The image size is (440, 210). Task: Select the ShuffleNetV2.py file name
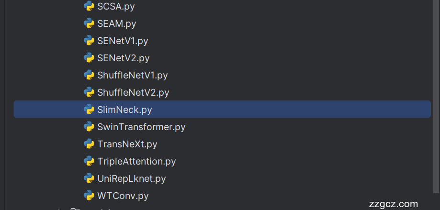pos(133,92)
